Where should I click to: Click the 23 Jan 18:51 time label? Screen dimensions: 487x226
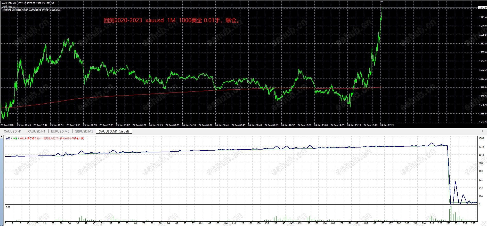[57, 125]
